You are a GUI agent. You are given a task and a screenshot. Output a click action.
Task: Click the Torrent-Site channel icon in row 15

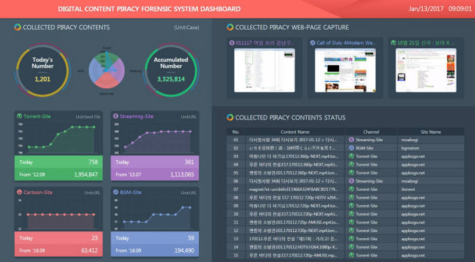point(351,255)
